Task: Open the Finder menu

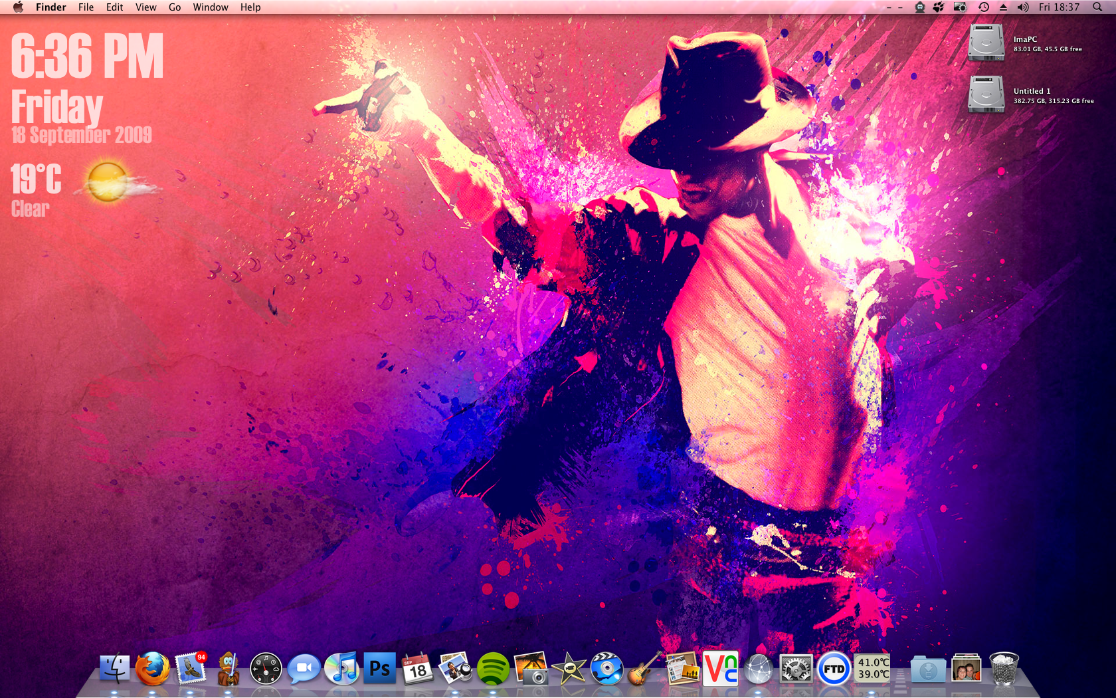Action: coord(51,7)
